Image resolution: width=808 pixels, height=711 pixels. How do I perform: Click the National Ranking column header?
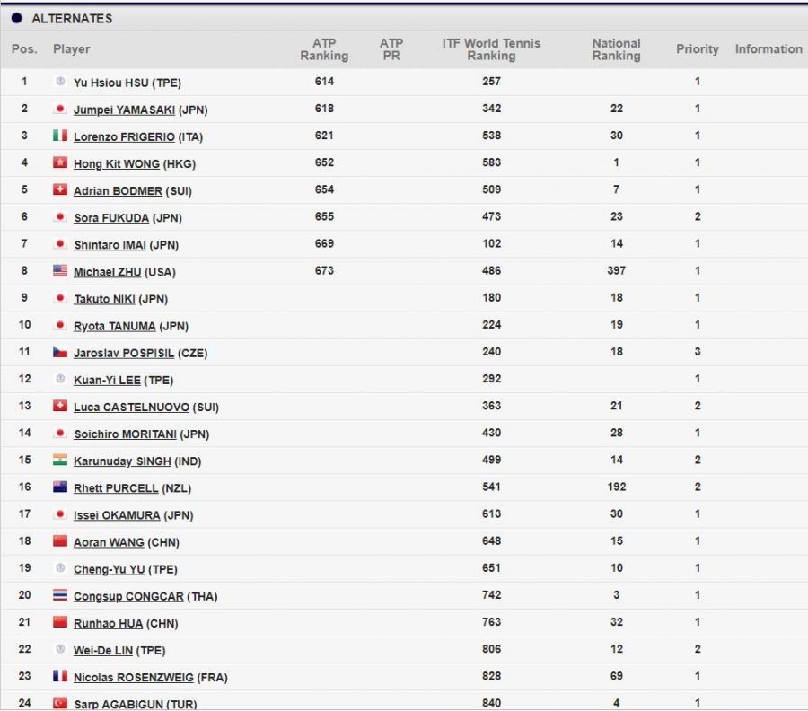click(616, 49)
